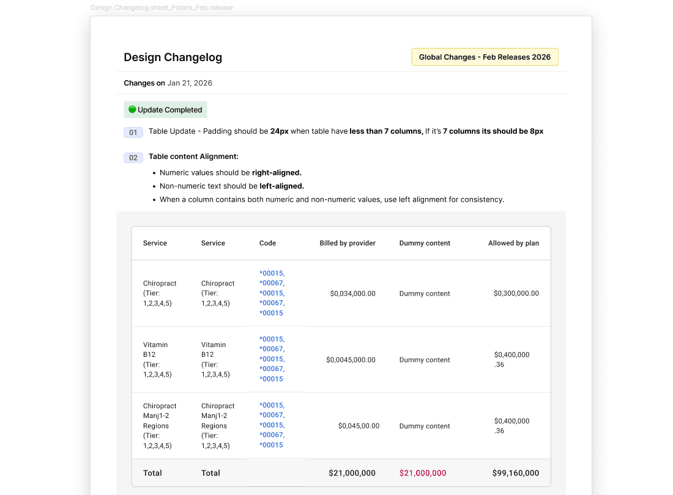The image size is (673, 495).
Task: Click the Jan 21, 2026 date text
Action: pyautogui.click(x=190, y=83)
